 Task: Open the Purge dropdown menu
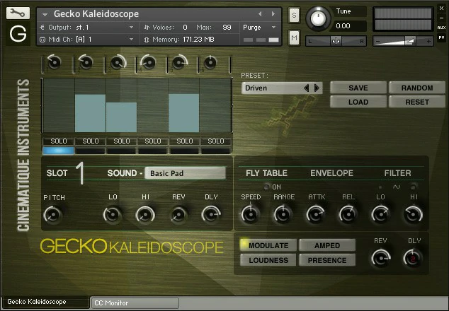click(x=259, y=28)
